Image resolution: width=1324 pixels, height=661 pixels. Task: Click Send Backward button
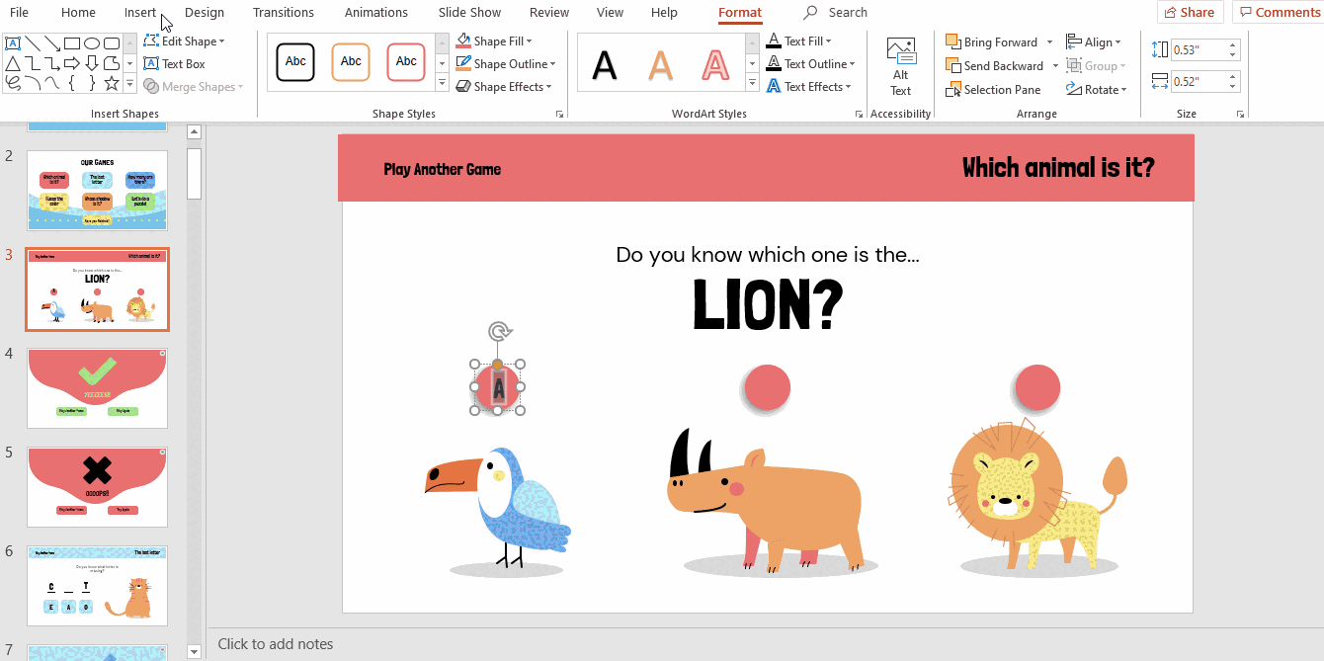pyautogui.click(x=994, y=66)
